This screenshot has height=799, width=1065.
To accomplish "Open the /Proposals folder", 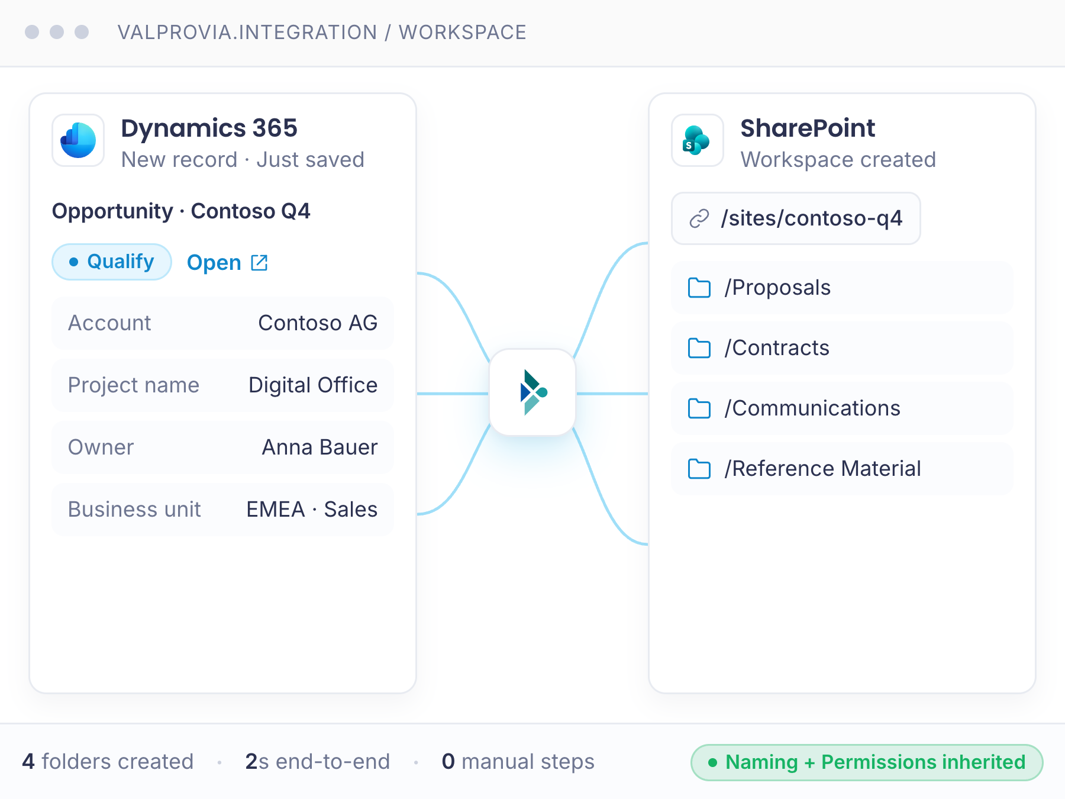I will click(842, 288).
